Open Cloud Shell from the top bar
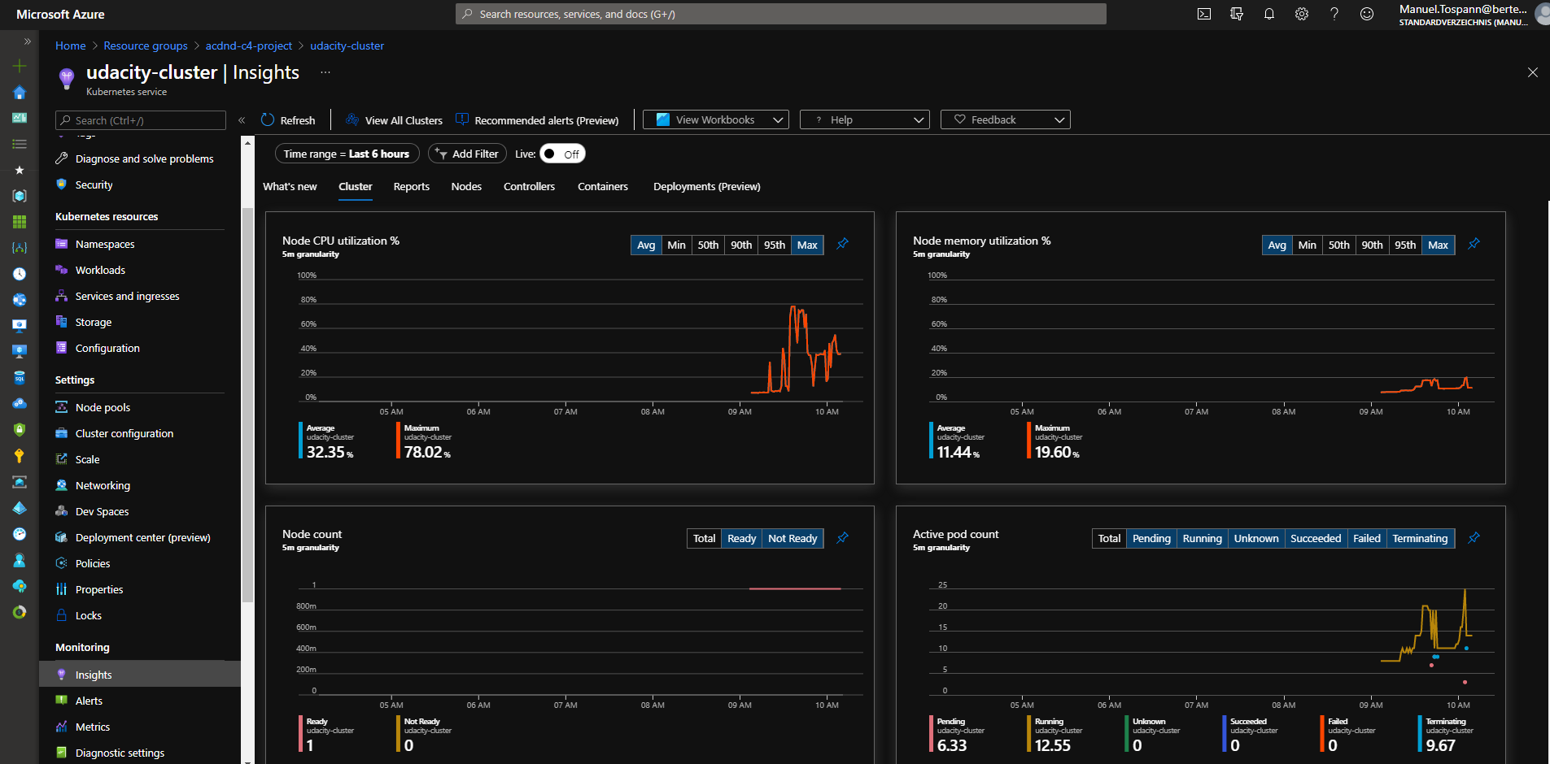1550x764 pixels. tap(1204, 14)
